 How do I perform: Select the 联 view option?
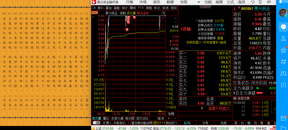click(x=262, y=123)
